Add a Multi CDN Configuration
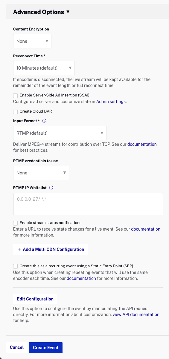The width and height of the screenshot is (169, 359). [x=51, y=249]
